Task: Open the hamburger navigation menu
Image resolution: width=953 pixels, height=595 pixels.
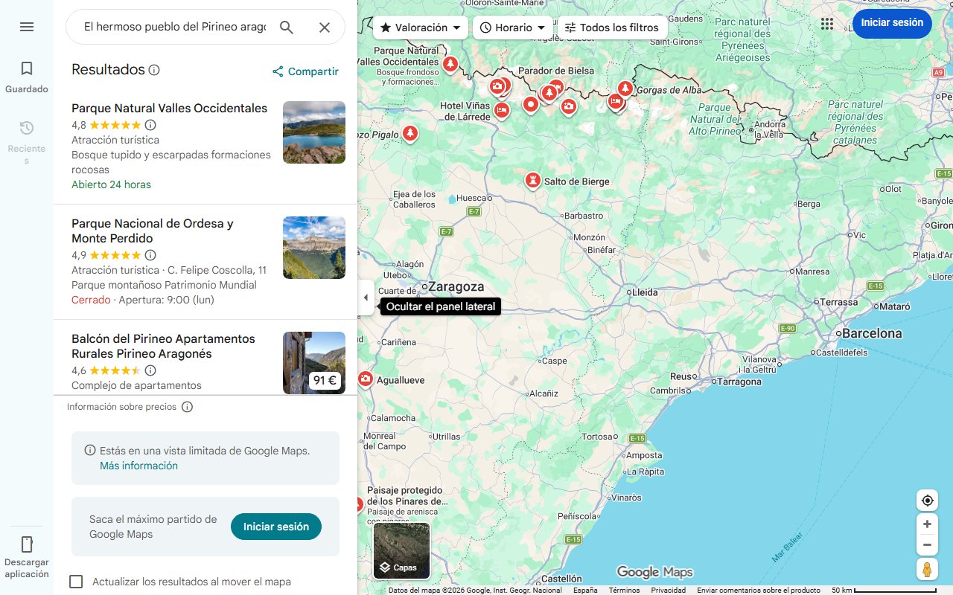Action: point(27,27)
